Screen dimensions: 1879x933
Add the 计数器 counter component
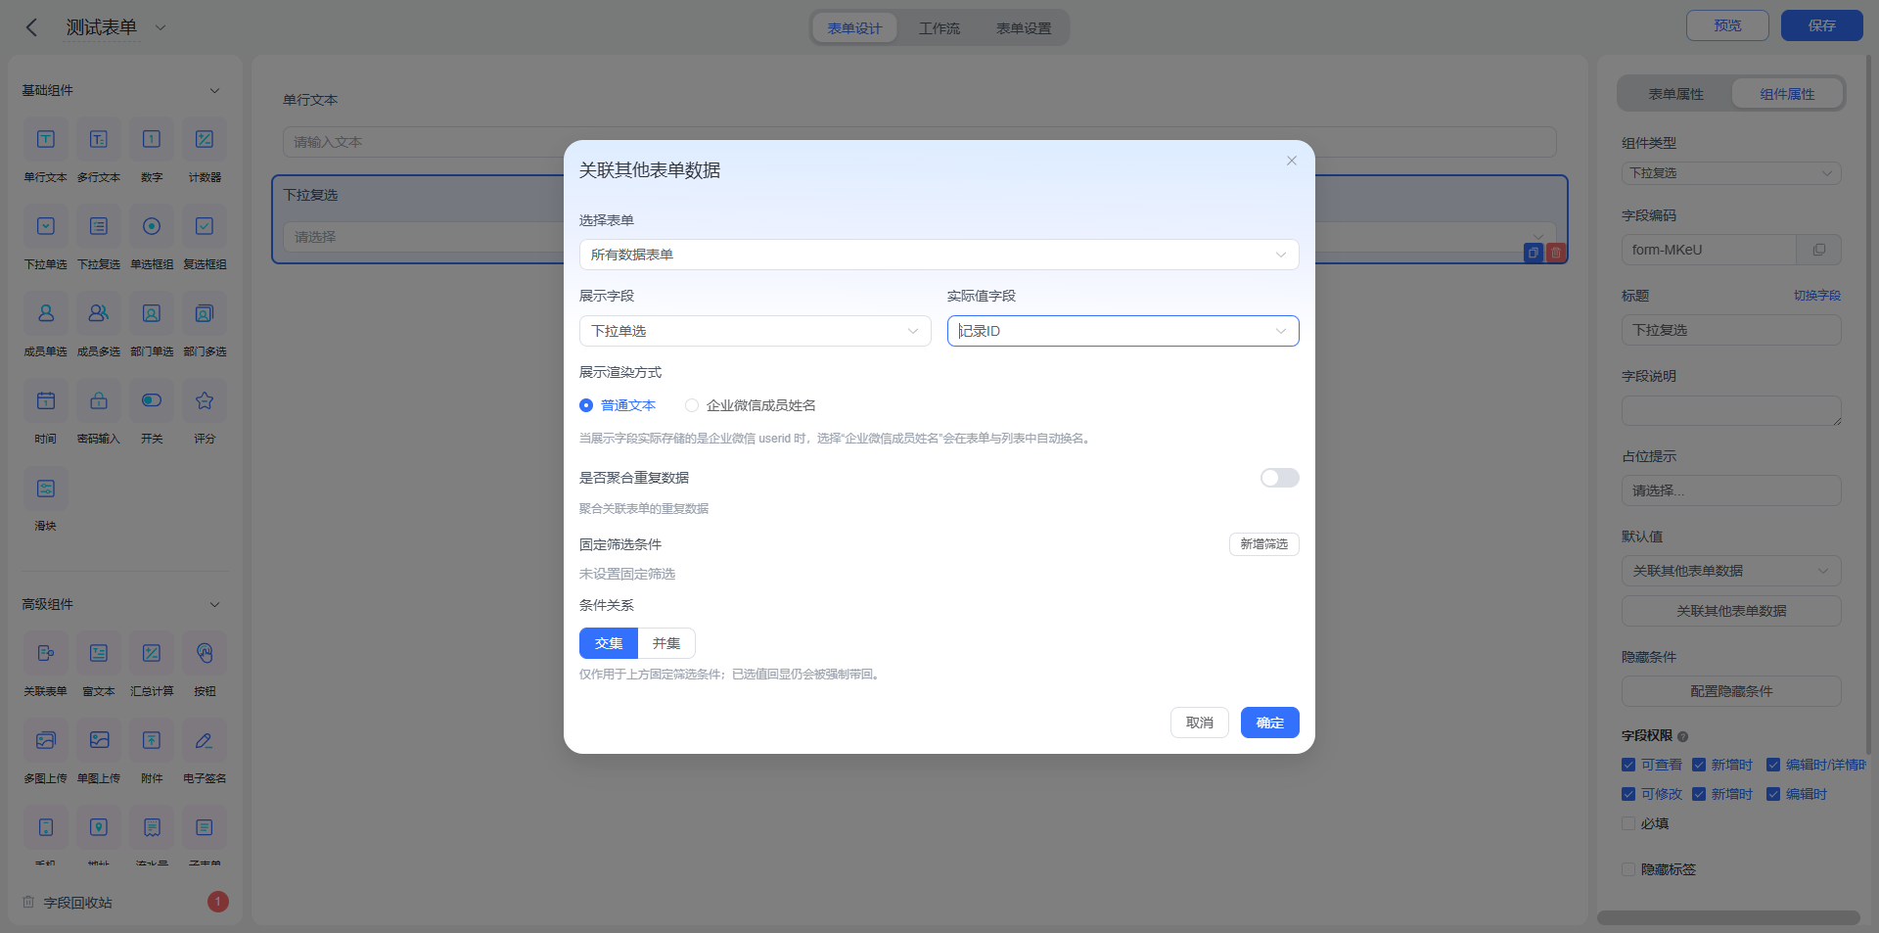tap(205, 139)
